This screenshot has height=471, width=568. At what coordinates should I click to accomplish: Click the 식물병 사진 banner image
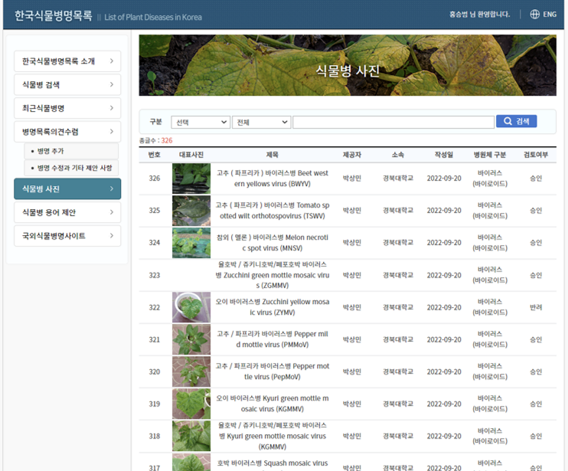pos(348,65)
